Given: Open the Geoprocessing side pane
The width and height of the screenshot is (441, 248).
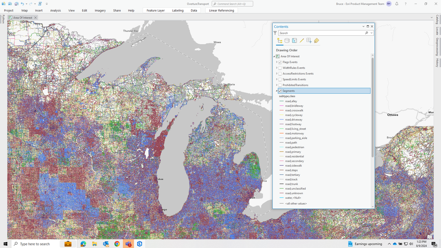Looking at the screenshot, I should tap(437, 46).
